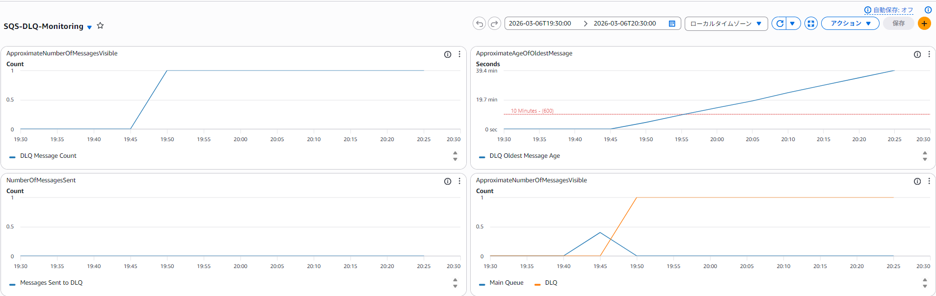The width and height of the screenshot is (936, 296).
Task: Toggle Main Queue series visibility in legend
Action: pos(506,283)
